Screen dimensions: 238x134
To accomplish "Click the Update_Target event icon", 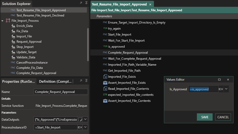I will point(13,52).
